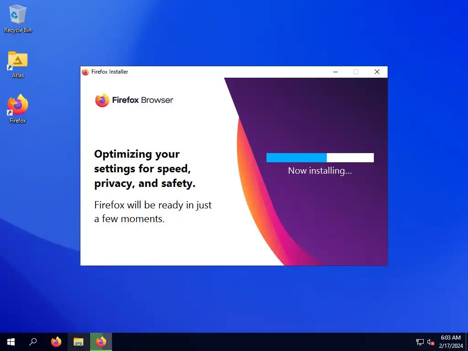Screen dimensions: 468x351
Task: Launch the Firefox desktop shortcut
Action: click(18, 109)
